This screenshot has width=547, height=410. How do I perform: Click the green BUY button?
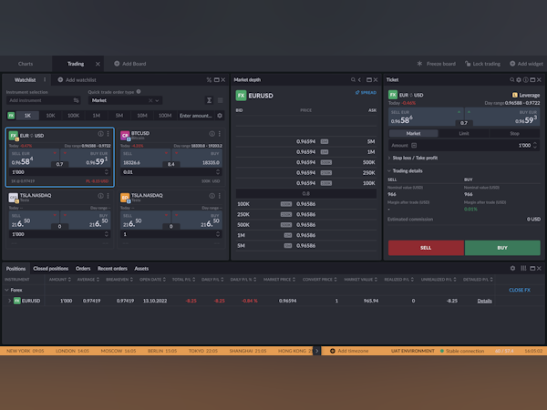(x=502, y=248)
